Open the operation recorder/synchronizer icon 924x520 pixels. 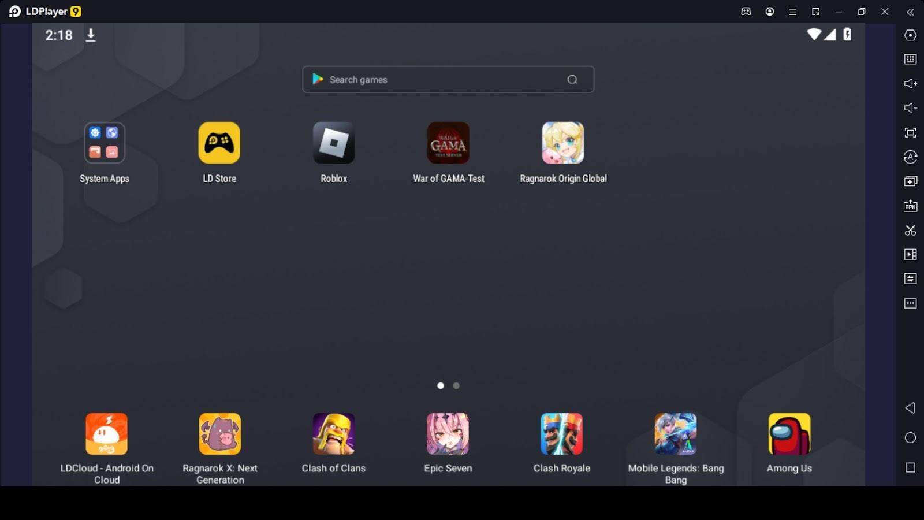(x=910, y=157)
